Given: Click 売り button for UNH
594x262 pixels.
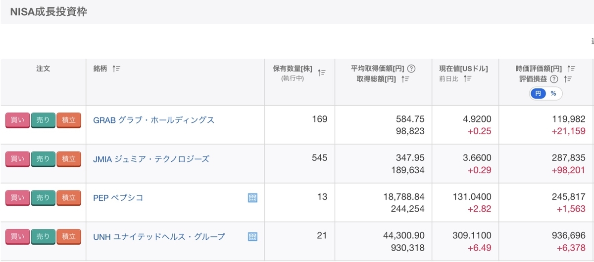Looking at the screenshot, I should pyautogui.click(x=43, y=237).
